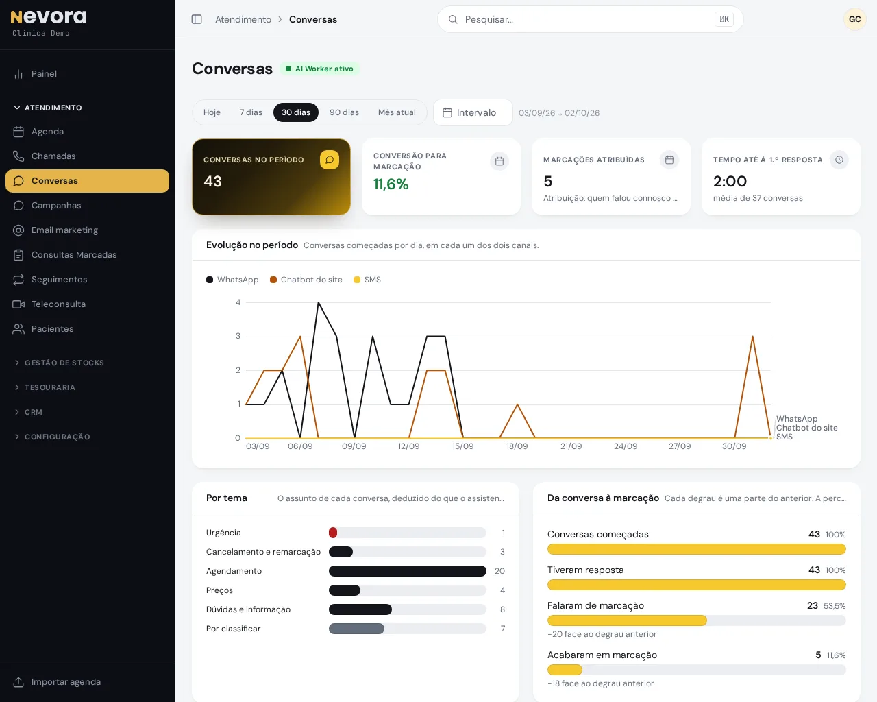Toggle the sidebar panel icon
Image resolution: width=877 pixels, height=702 pixels.
pos(197,19)
